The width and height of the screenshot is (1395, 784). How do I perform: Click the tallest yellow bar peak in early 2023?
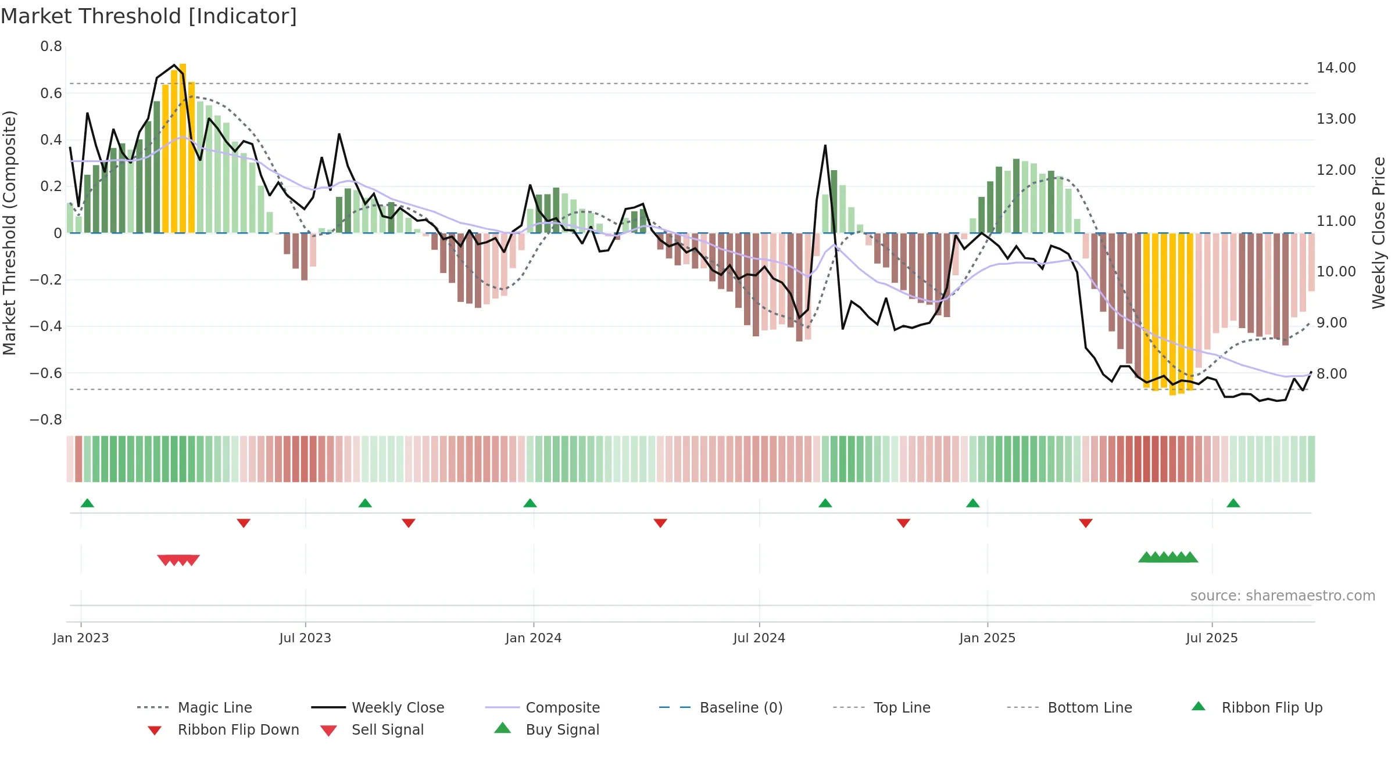point(183,148)
